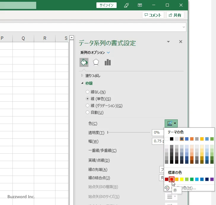The height and width of the screenshot is (205, 216).
Task: Click the 共有 button
Action: click(x=175, y=15)
